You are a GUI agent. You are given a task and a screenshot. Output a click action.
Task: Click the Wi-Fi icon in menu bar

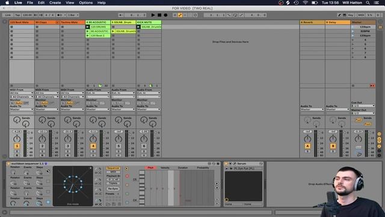point(305,2)
